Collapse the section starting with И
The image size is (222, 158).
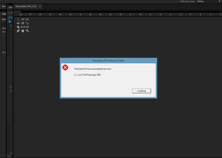click(x=3, y=28)
